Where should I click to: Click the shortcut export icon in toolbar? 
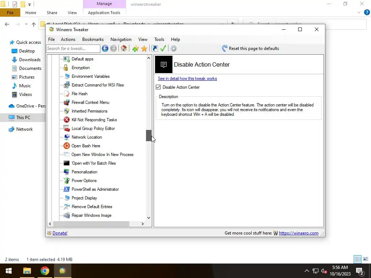pyautogui.click(x=154, y=49)
